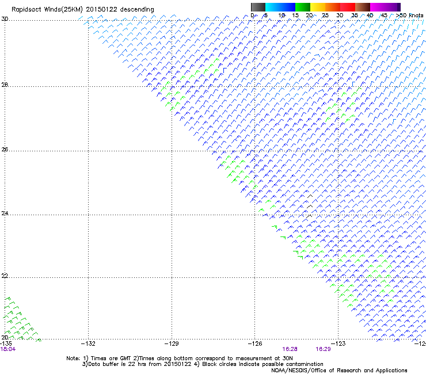The height and width of the screenshot is (374, 426).
Task: Select the cyan 5-10 knots color segment
Action: (x=273, y=7)
